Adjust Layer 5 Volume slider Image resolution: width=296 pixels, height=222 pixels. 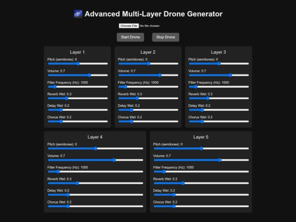[x=201, y=160]
